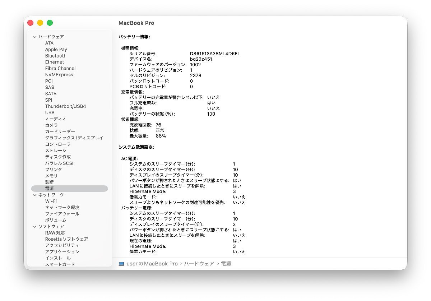Collapse the ハードウェア section
This screenshot has width=431, height=301.
click(35, 37)
